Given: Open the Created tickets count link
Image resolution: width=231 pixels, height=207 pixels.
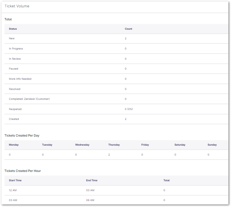Looking at the screenshot, I should tap(126, 119).
